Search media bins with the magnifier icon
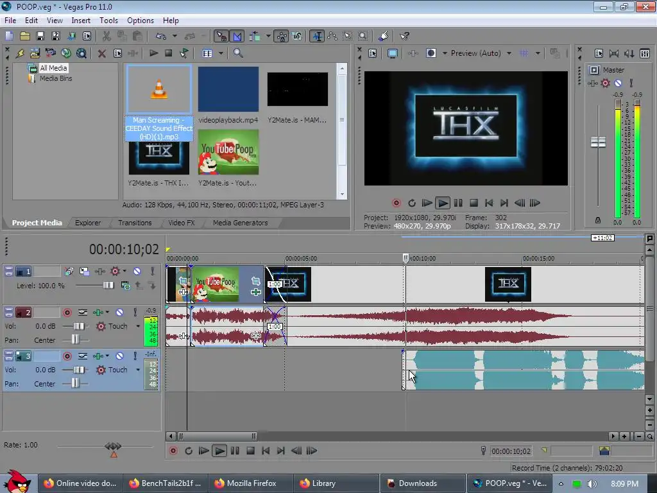Image resolution: width=657 pixels, height=493 pixels. [238, 53]
